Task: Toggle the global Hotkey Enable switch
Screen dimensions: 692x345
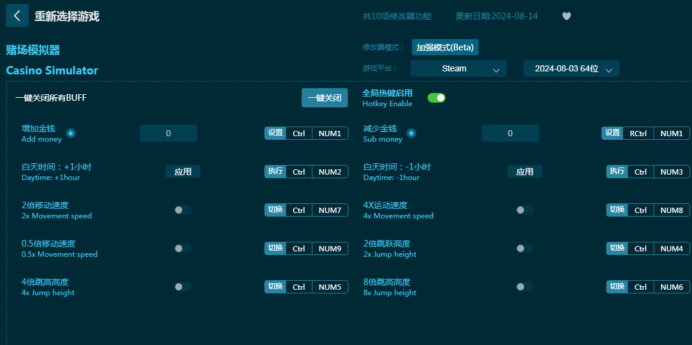Action: point(436,98)
